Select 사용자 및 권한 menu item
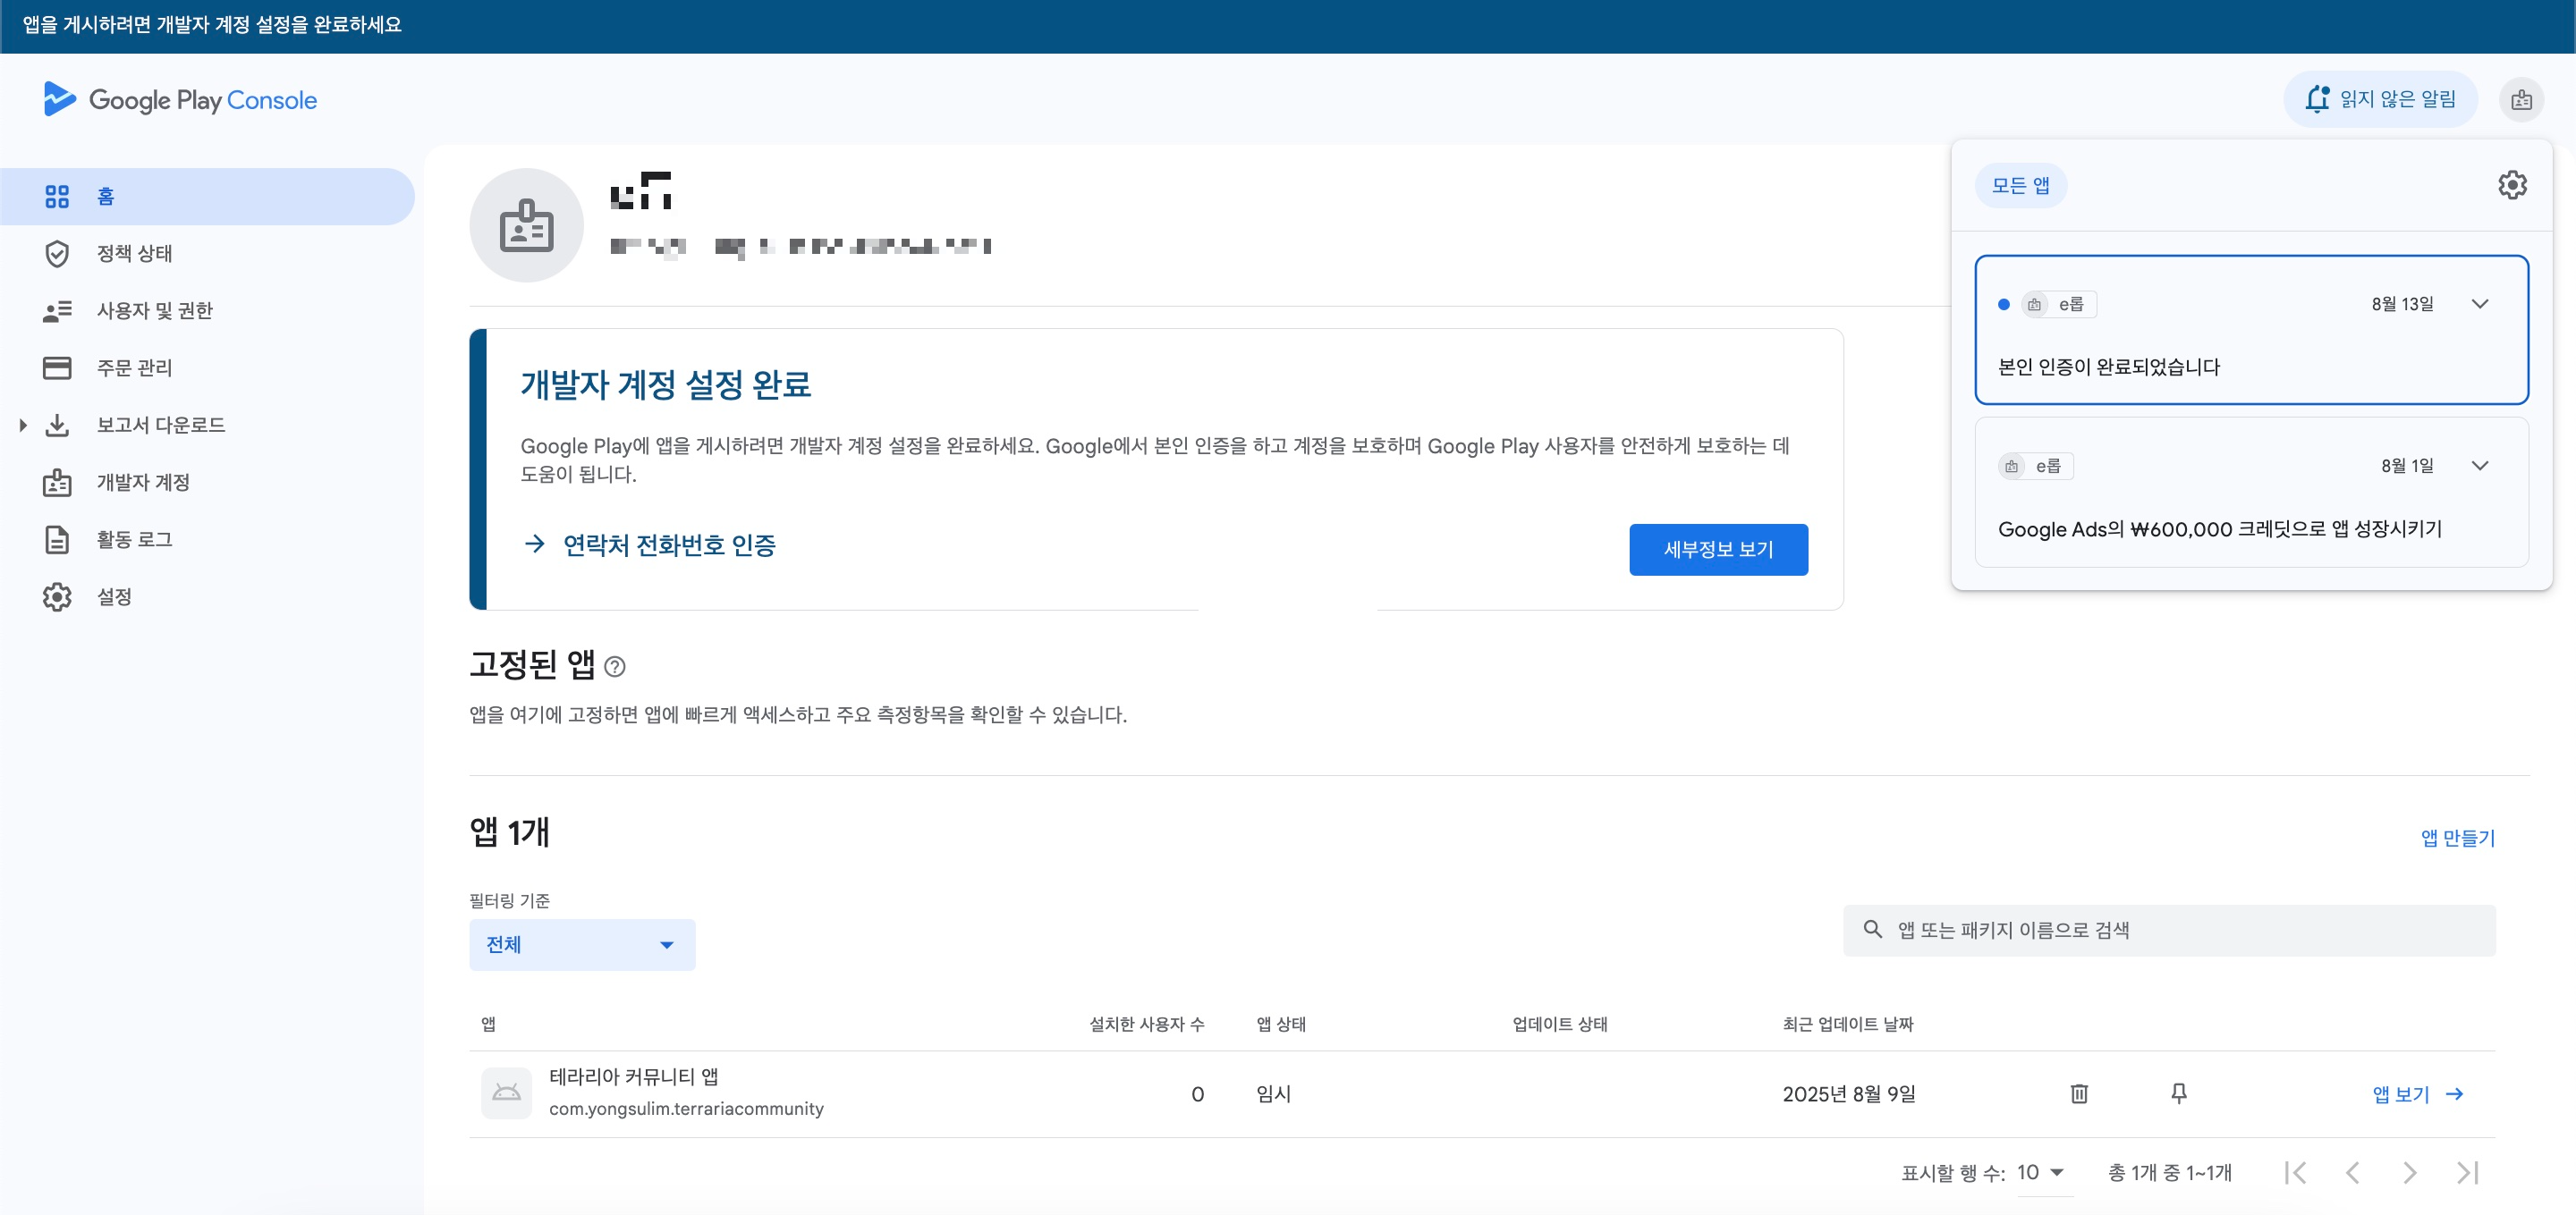 [154, 311]
